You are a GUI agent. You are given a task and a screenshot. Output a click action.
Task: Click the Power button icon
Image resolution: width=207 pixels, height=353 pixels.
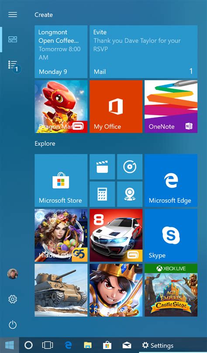[13, 325]
